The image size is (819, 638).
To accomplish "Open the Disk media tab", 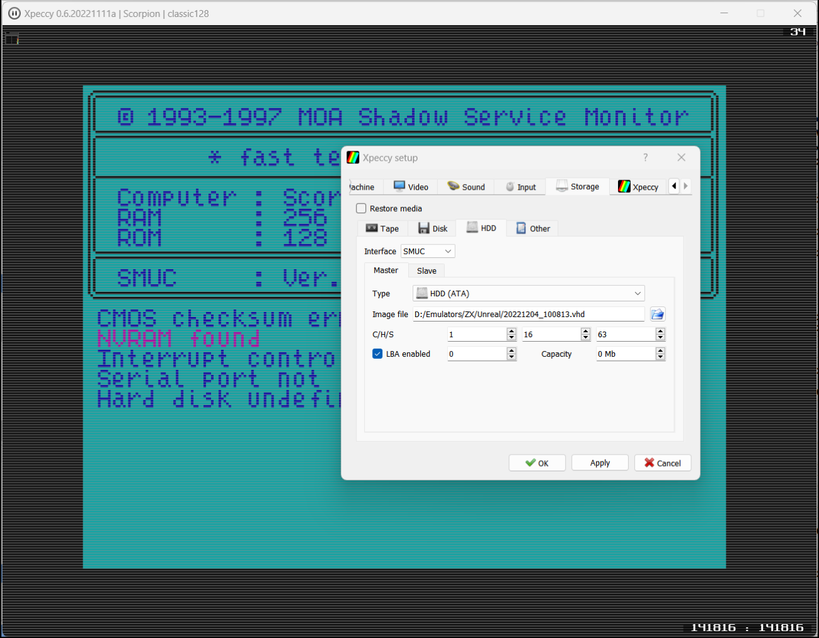I will tap(432, 228).
